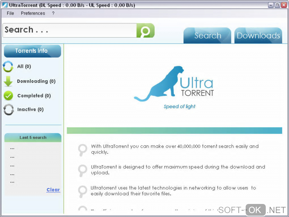Click the Speed of light tagline
The image size is (289, 217).
point(180,106)
